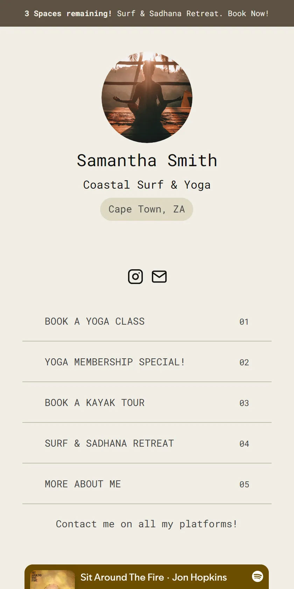Viewport: 294px width, 589px height.
Task: Open the Book a Kayak Tour link
Action: pyautogui.click(x=147, y=402)
